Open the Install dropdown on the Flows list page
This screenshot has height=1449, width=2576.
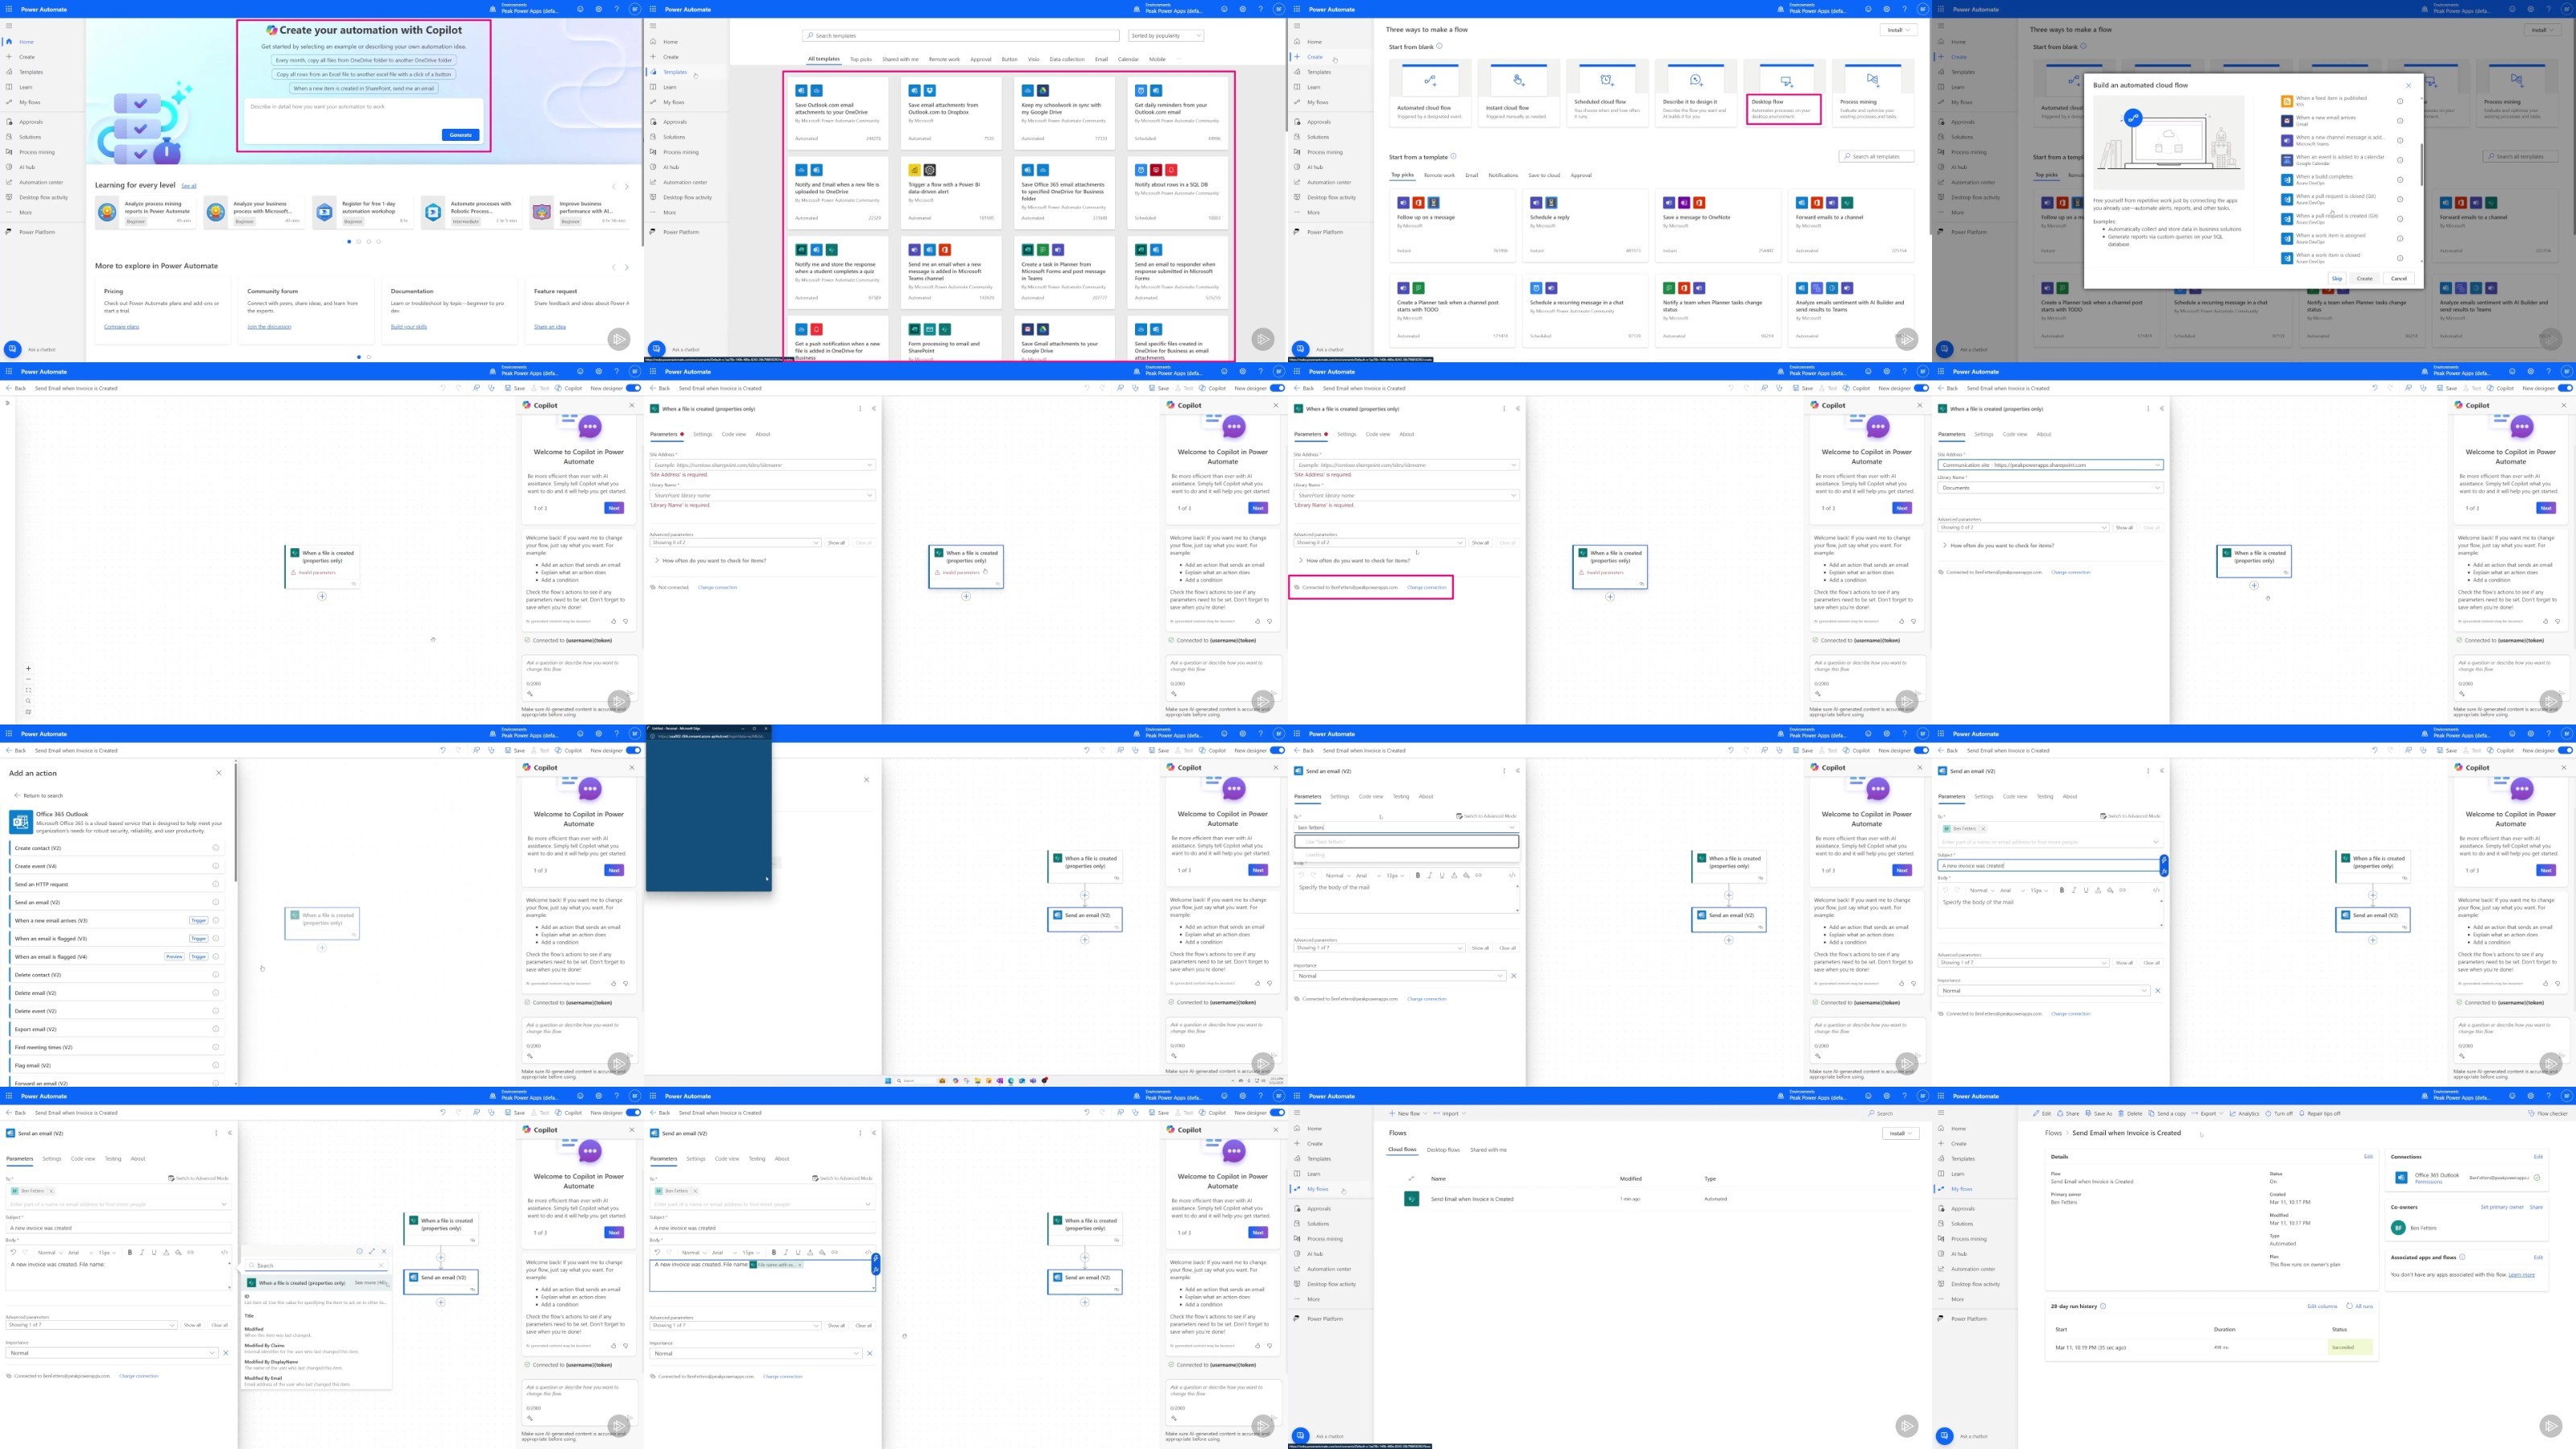click(x=1899, y=1133)
